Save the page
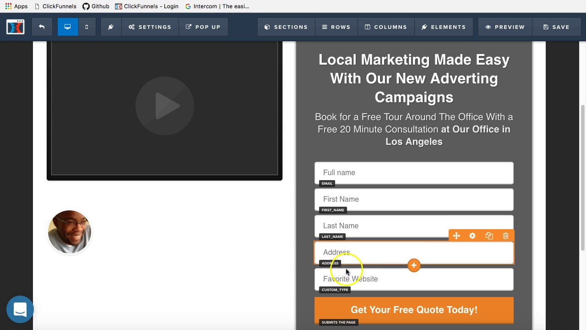 (x=556, y=27)
